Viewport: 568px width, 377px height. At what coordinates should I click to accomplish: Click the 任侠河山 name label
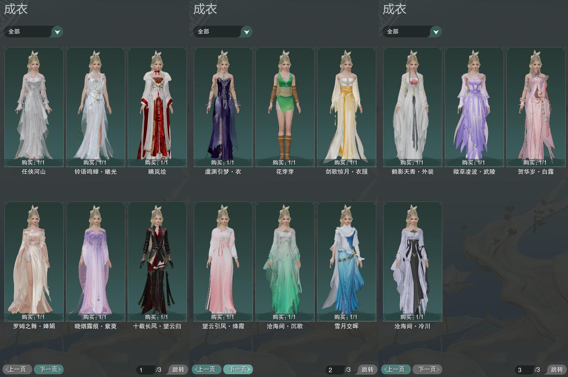click(34, 171)
